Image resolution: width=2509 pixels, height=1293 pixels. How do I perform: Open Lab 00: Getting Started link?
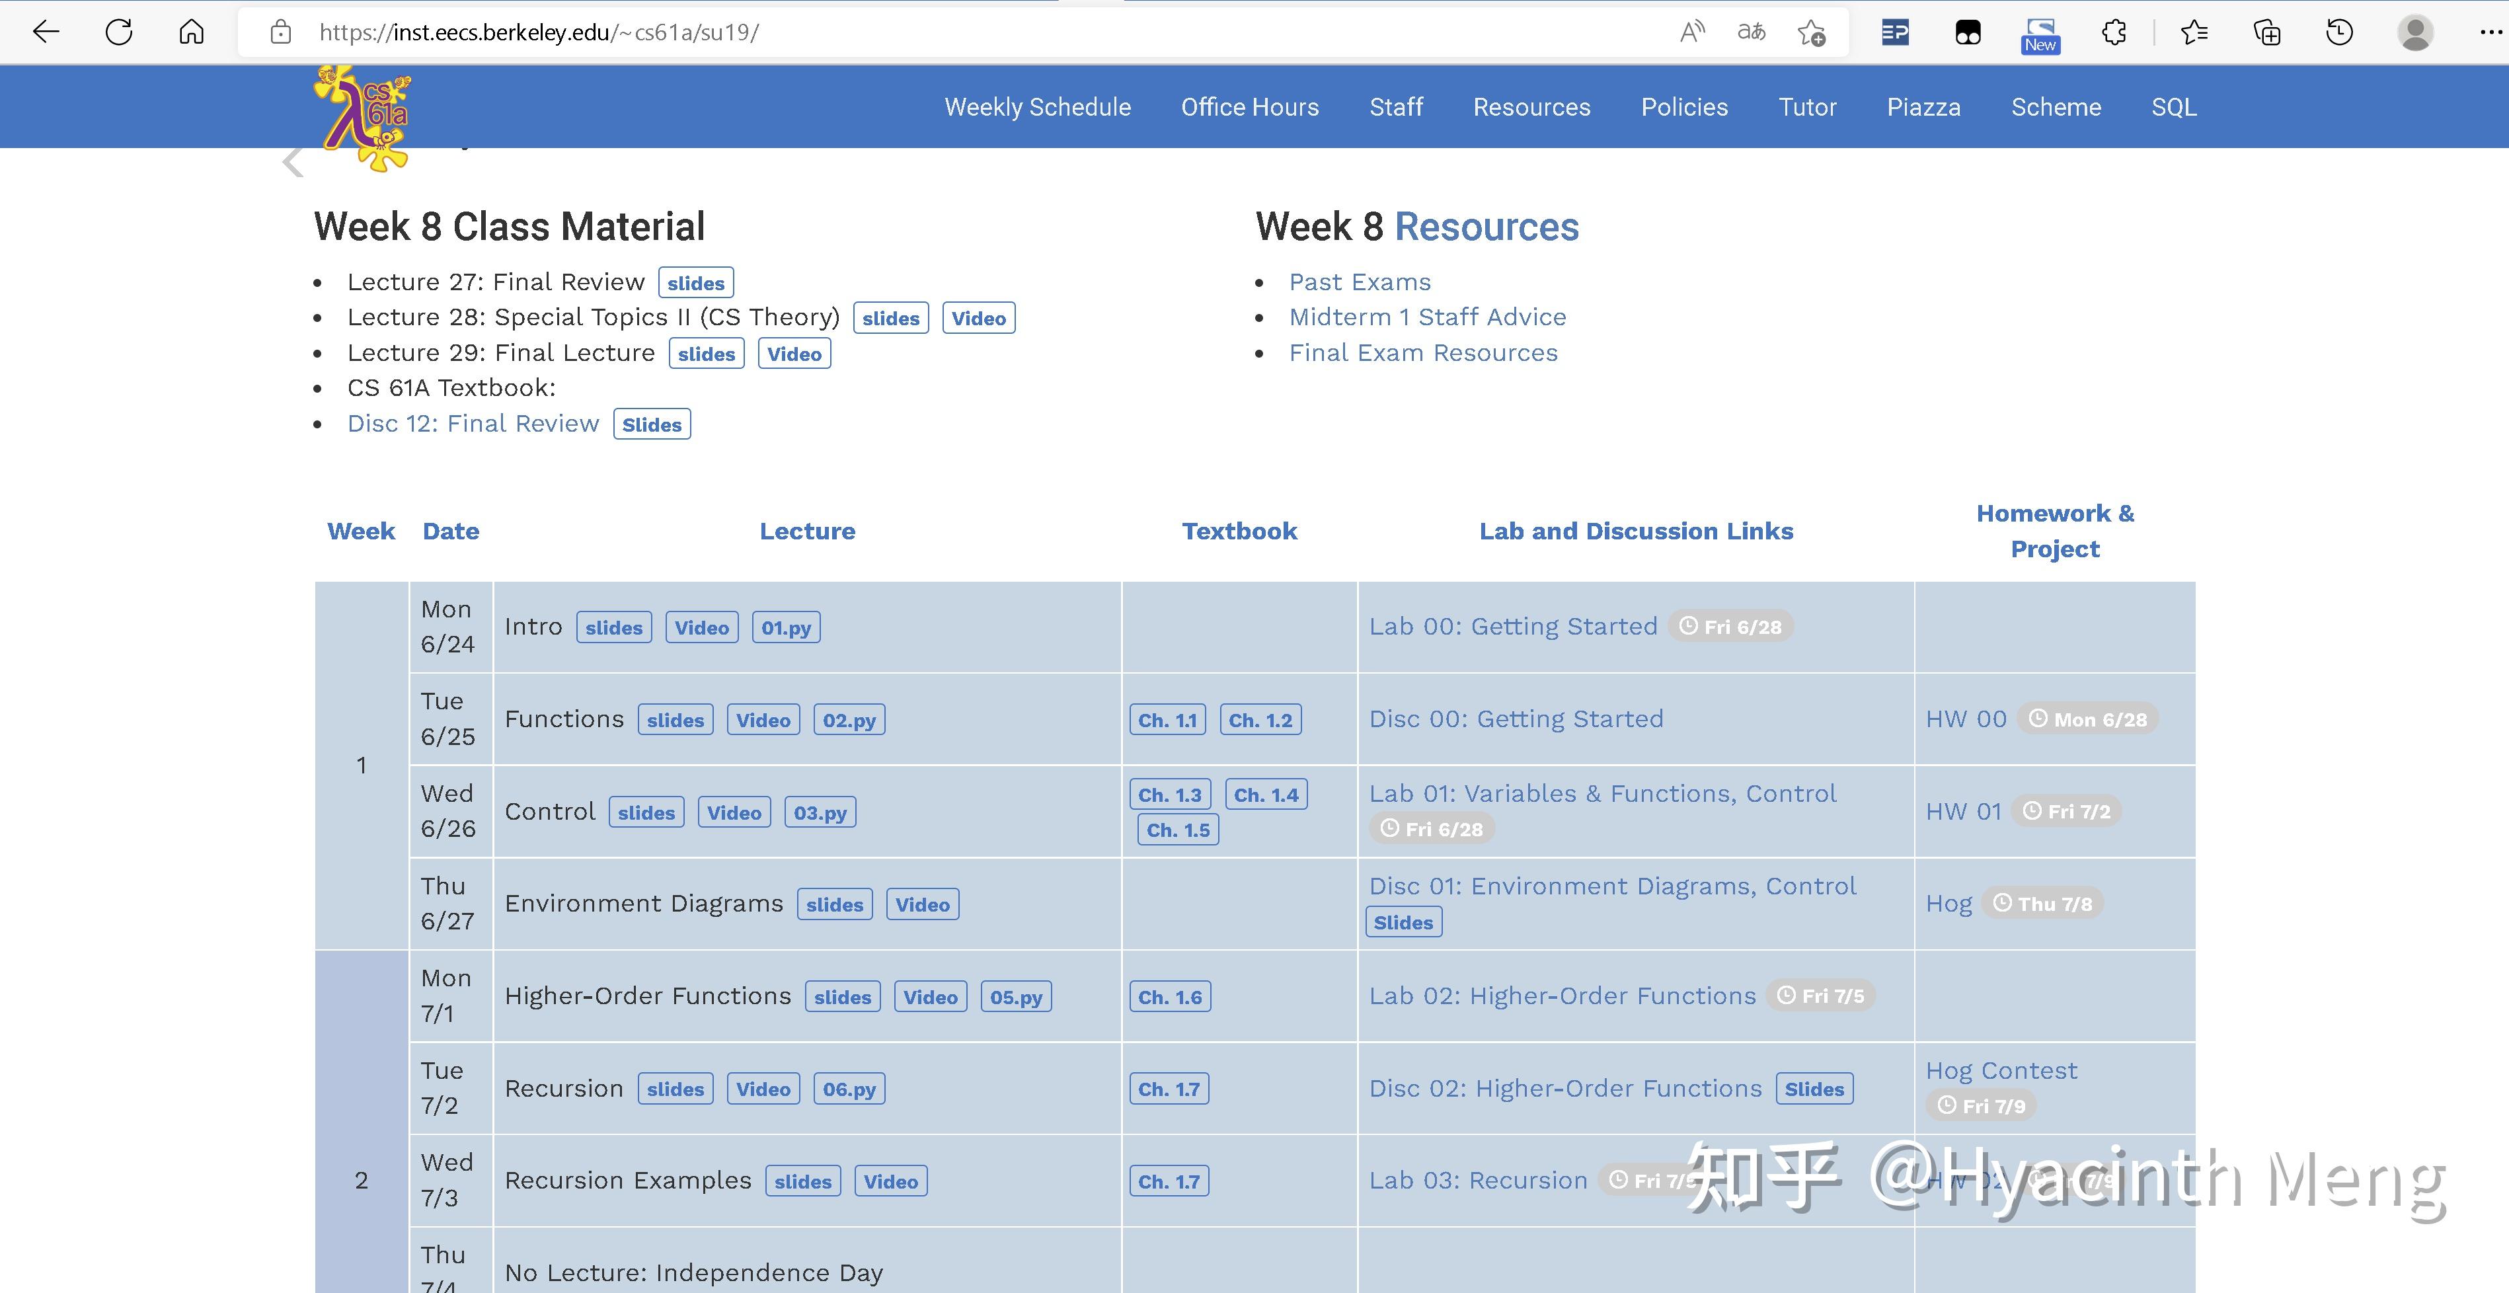(1513, 627)
